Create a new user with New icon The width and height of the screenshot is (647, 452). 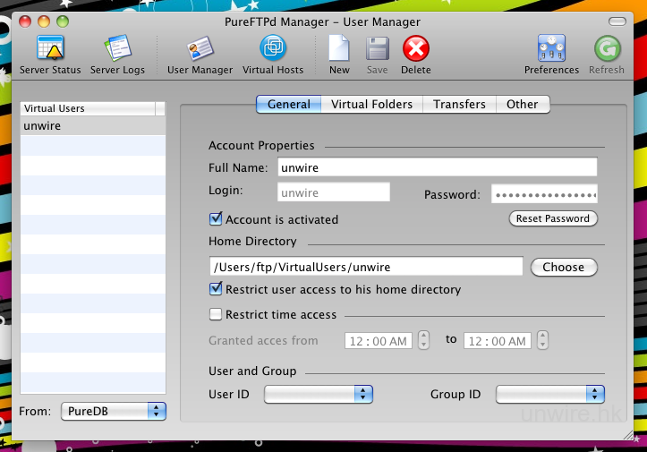(339, 48)
